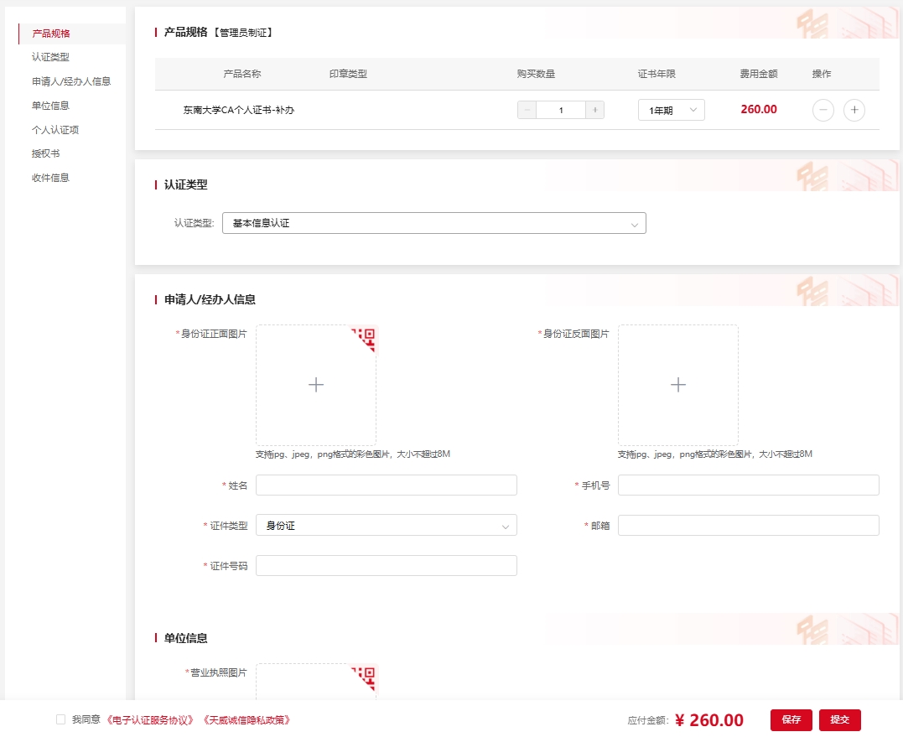Click the plus icon to upload ID front image
Viewport: 903px width, 737px height.
tap(316, 385)
